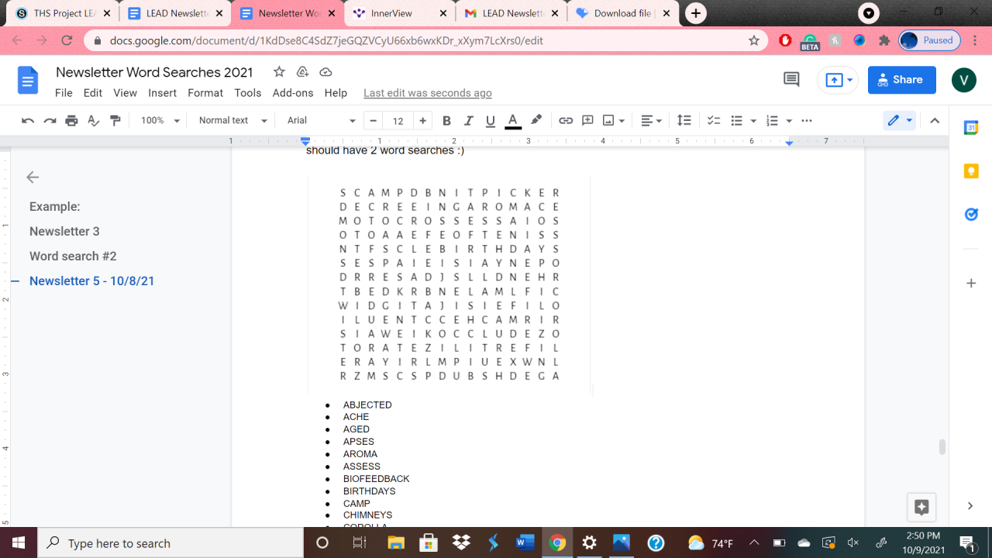The width and height of the screenshot is (992, 558).
Task: Jump to 'Word search #2' outline heading
Action: pyautogui.click(x=73, y=257)
